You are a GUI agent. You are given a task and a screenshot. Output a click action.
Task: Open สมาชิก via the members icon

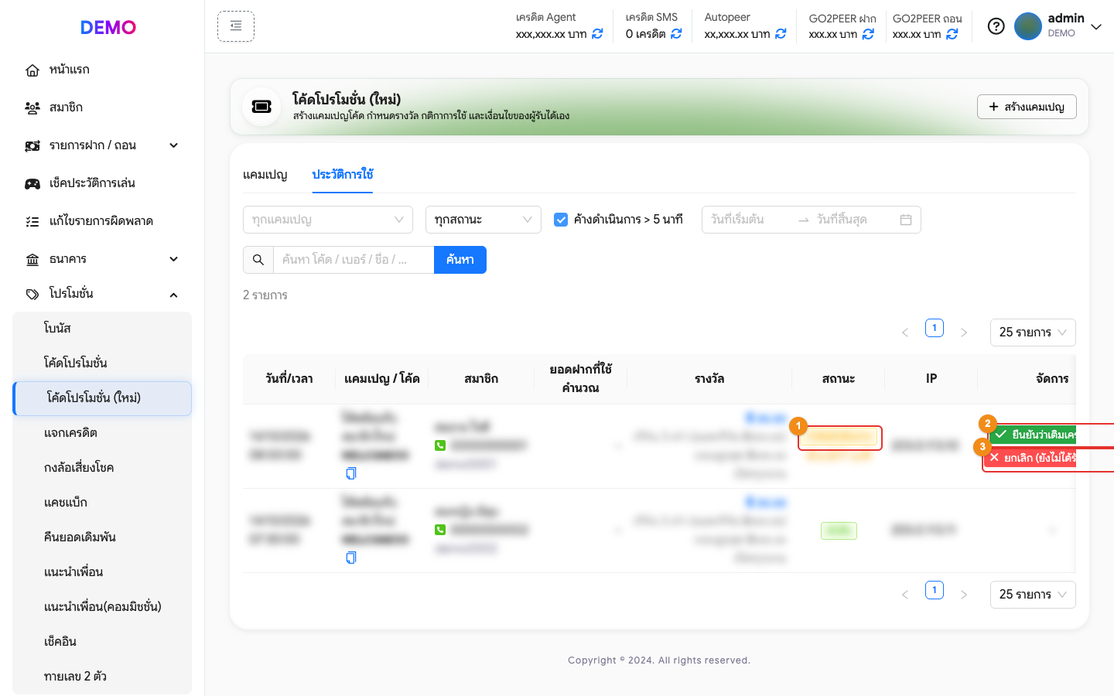click(32, 108)
